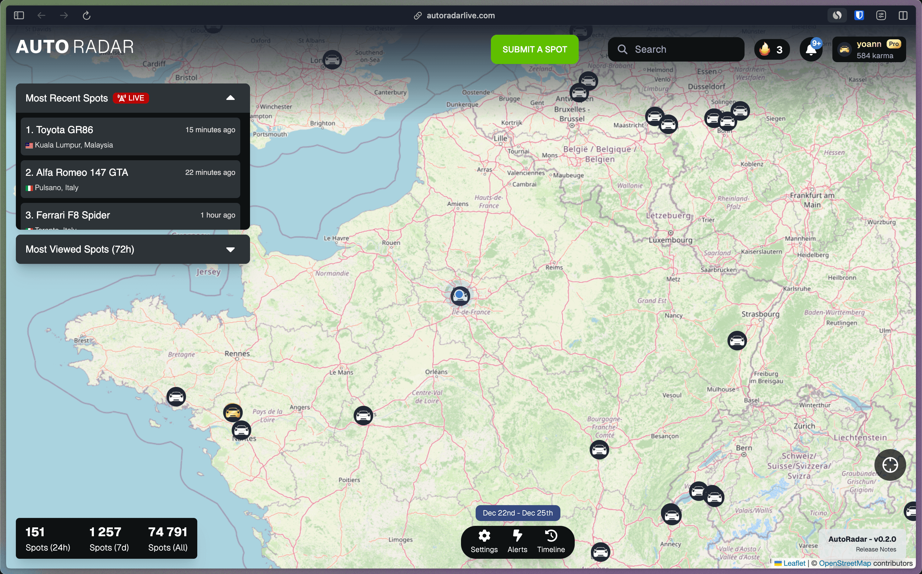Image resolution: width=922 pixels, height=574 pixels.
Task: Click Dec 22nd - Dec 25th date range
Action: [x=517, y=513]
